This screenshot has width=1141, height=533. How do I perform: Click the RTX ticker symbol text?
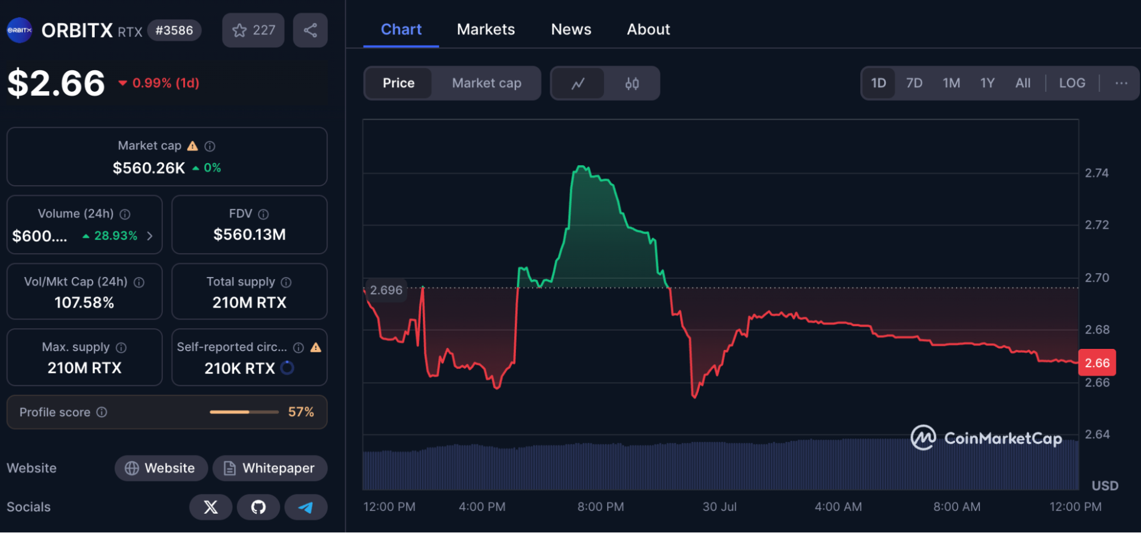[x=130, y=32]
